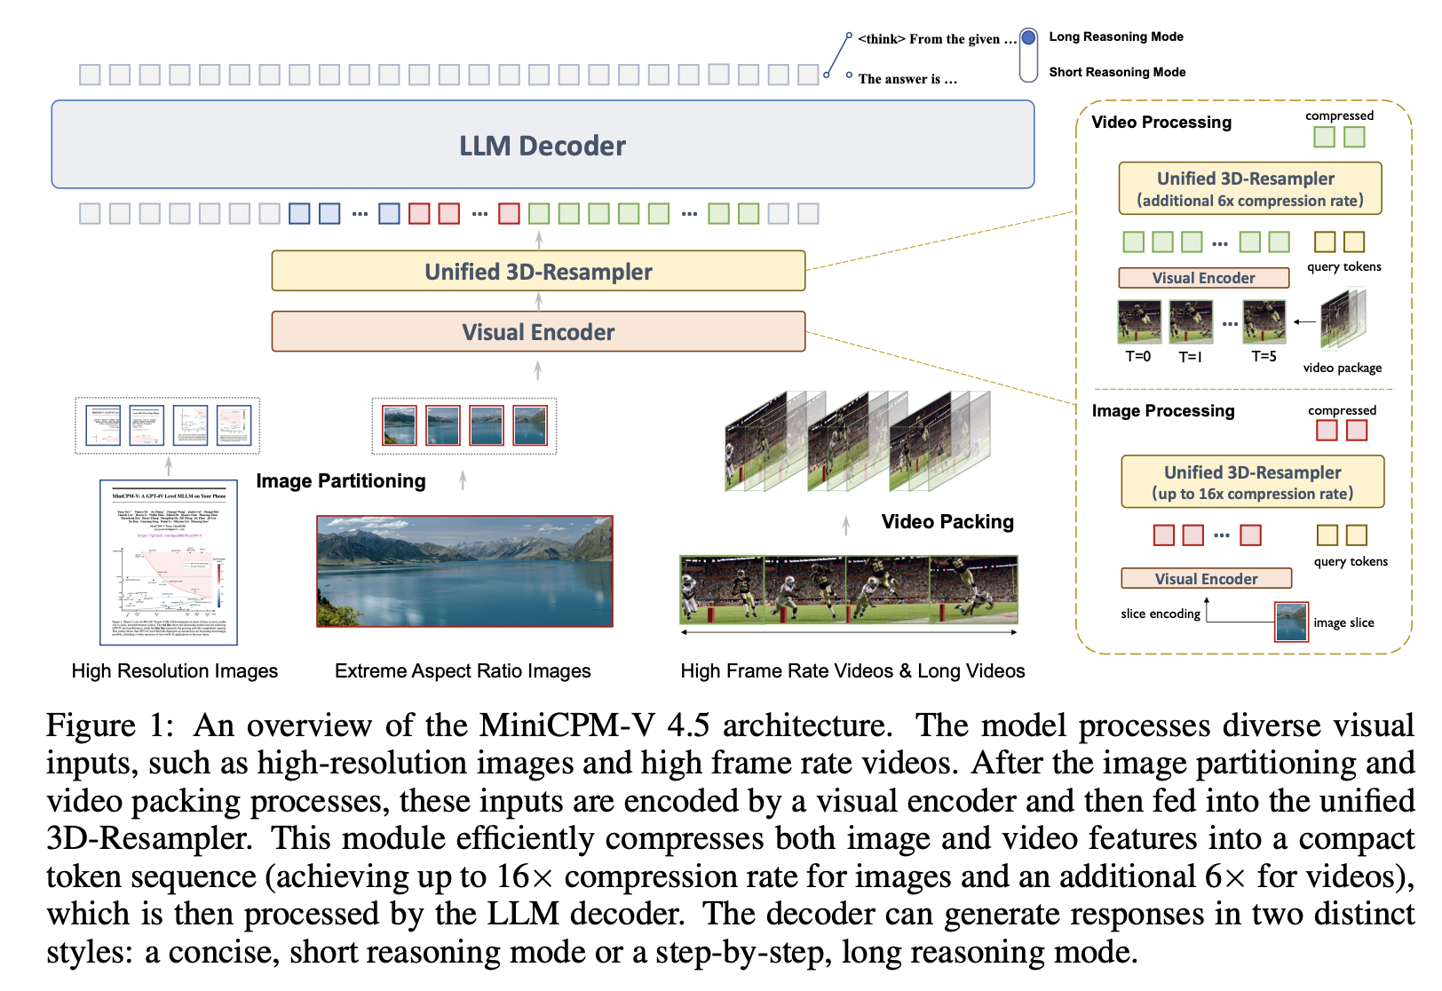This screenshot has width=1442, height=991.
Task: Click the Short Reasoning Mode label
Action: 1117,72
